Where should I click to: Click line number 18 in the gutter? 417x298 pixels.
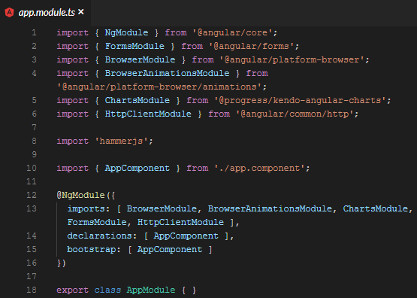coord(32,290)
